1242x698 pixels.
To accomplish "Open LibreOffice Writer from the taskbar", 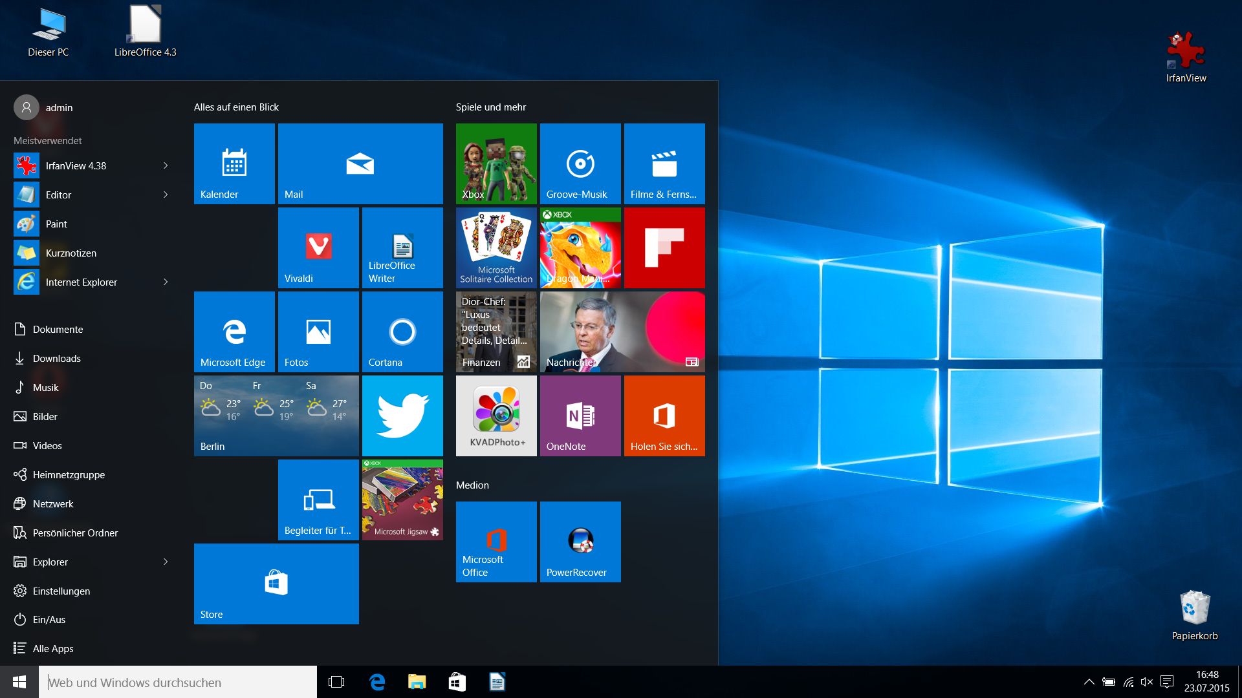I will tap(497, 682).
